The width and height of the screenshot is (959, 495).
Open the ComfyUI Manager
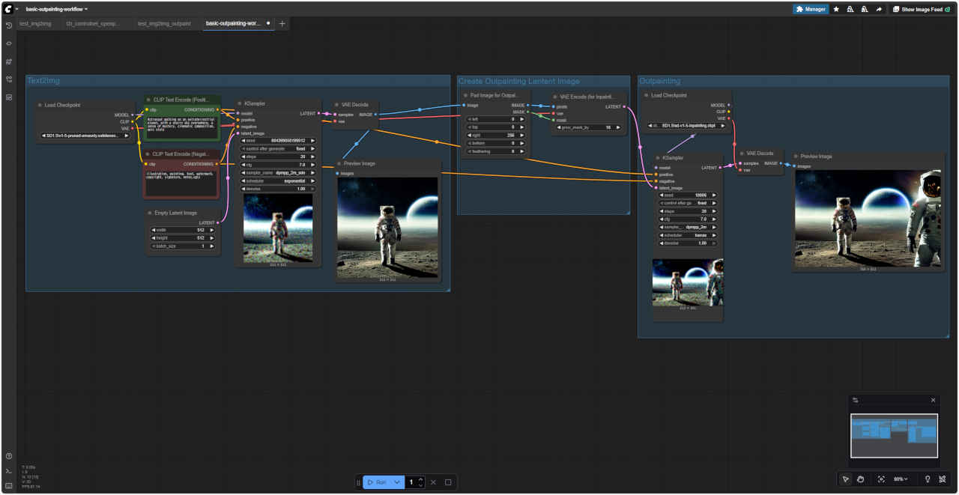point(811,10)
